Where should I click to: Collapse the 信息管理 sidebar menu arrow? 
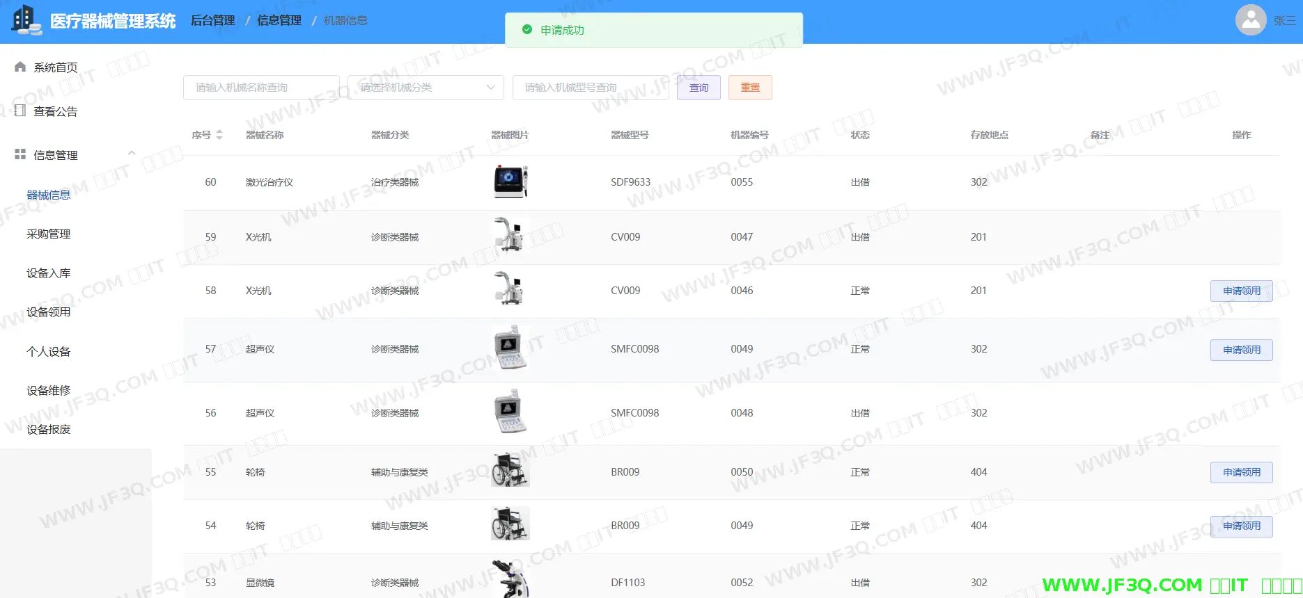pos(131,154)
